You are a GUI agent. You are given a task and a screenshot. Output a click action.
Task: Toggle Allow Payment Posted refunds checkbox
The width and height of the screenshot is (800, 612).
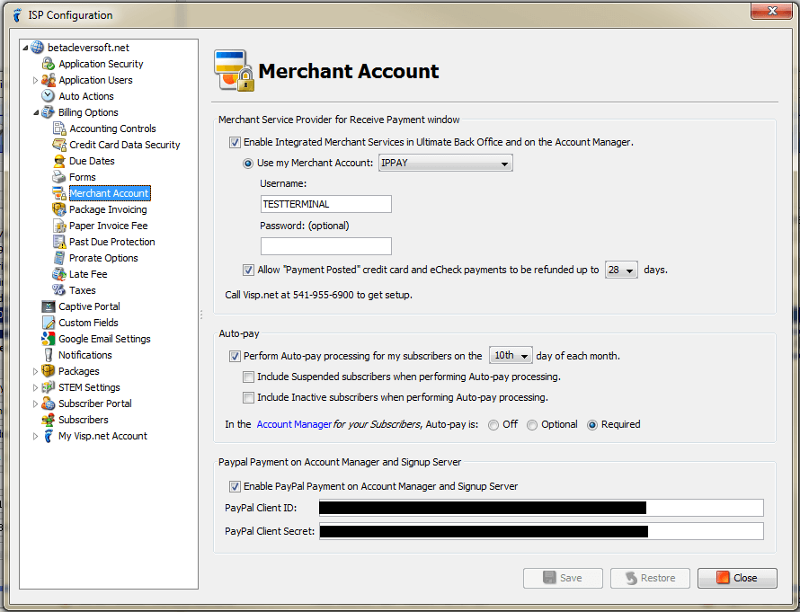pos(248,270)
